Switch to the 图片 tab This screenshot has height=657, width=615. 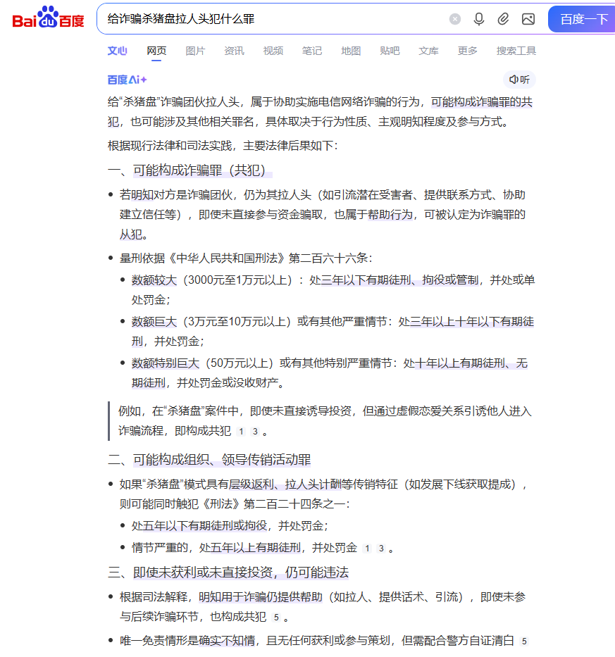[195, 51]
